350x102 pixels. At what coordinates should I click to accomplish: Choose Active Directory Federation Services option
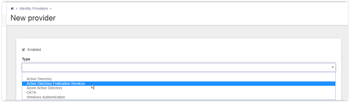pyautogui.click(x=179, y=84)
